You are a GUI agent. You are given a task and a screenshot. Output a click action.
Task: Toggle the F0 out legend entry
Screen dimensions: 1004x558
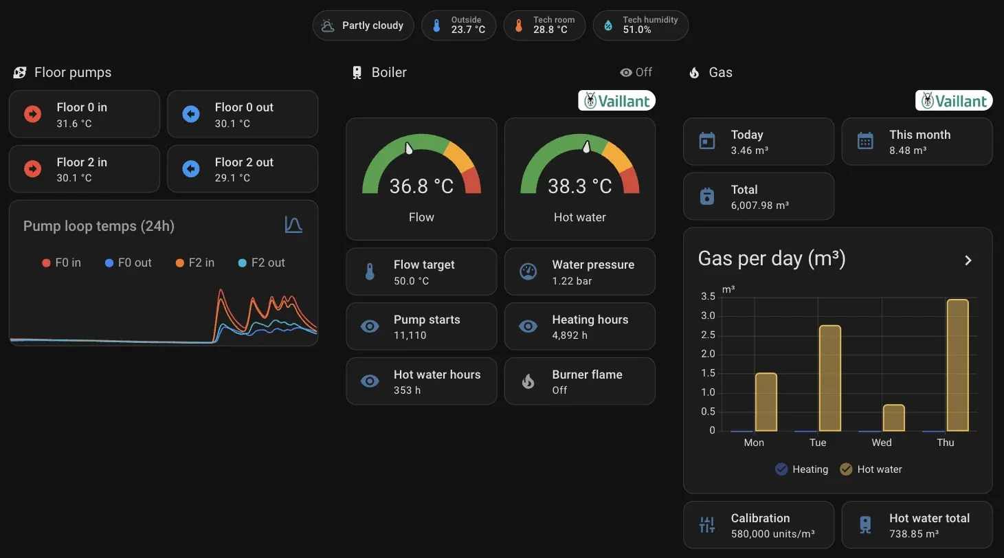pos(128,263)
